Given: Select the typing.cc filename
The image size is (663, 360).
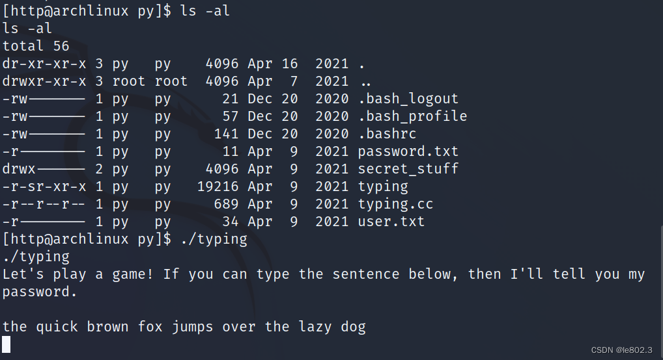Looking at the screenshot, I should click(395, 204).
